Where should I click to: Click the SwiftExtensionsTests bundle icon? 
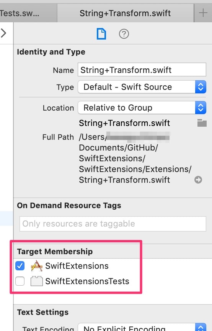(x=37, y=281)
